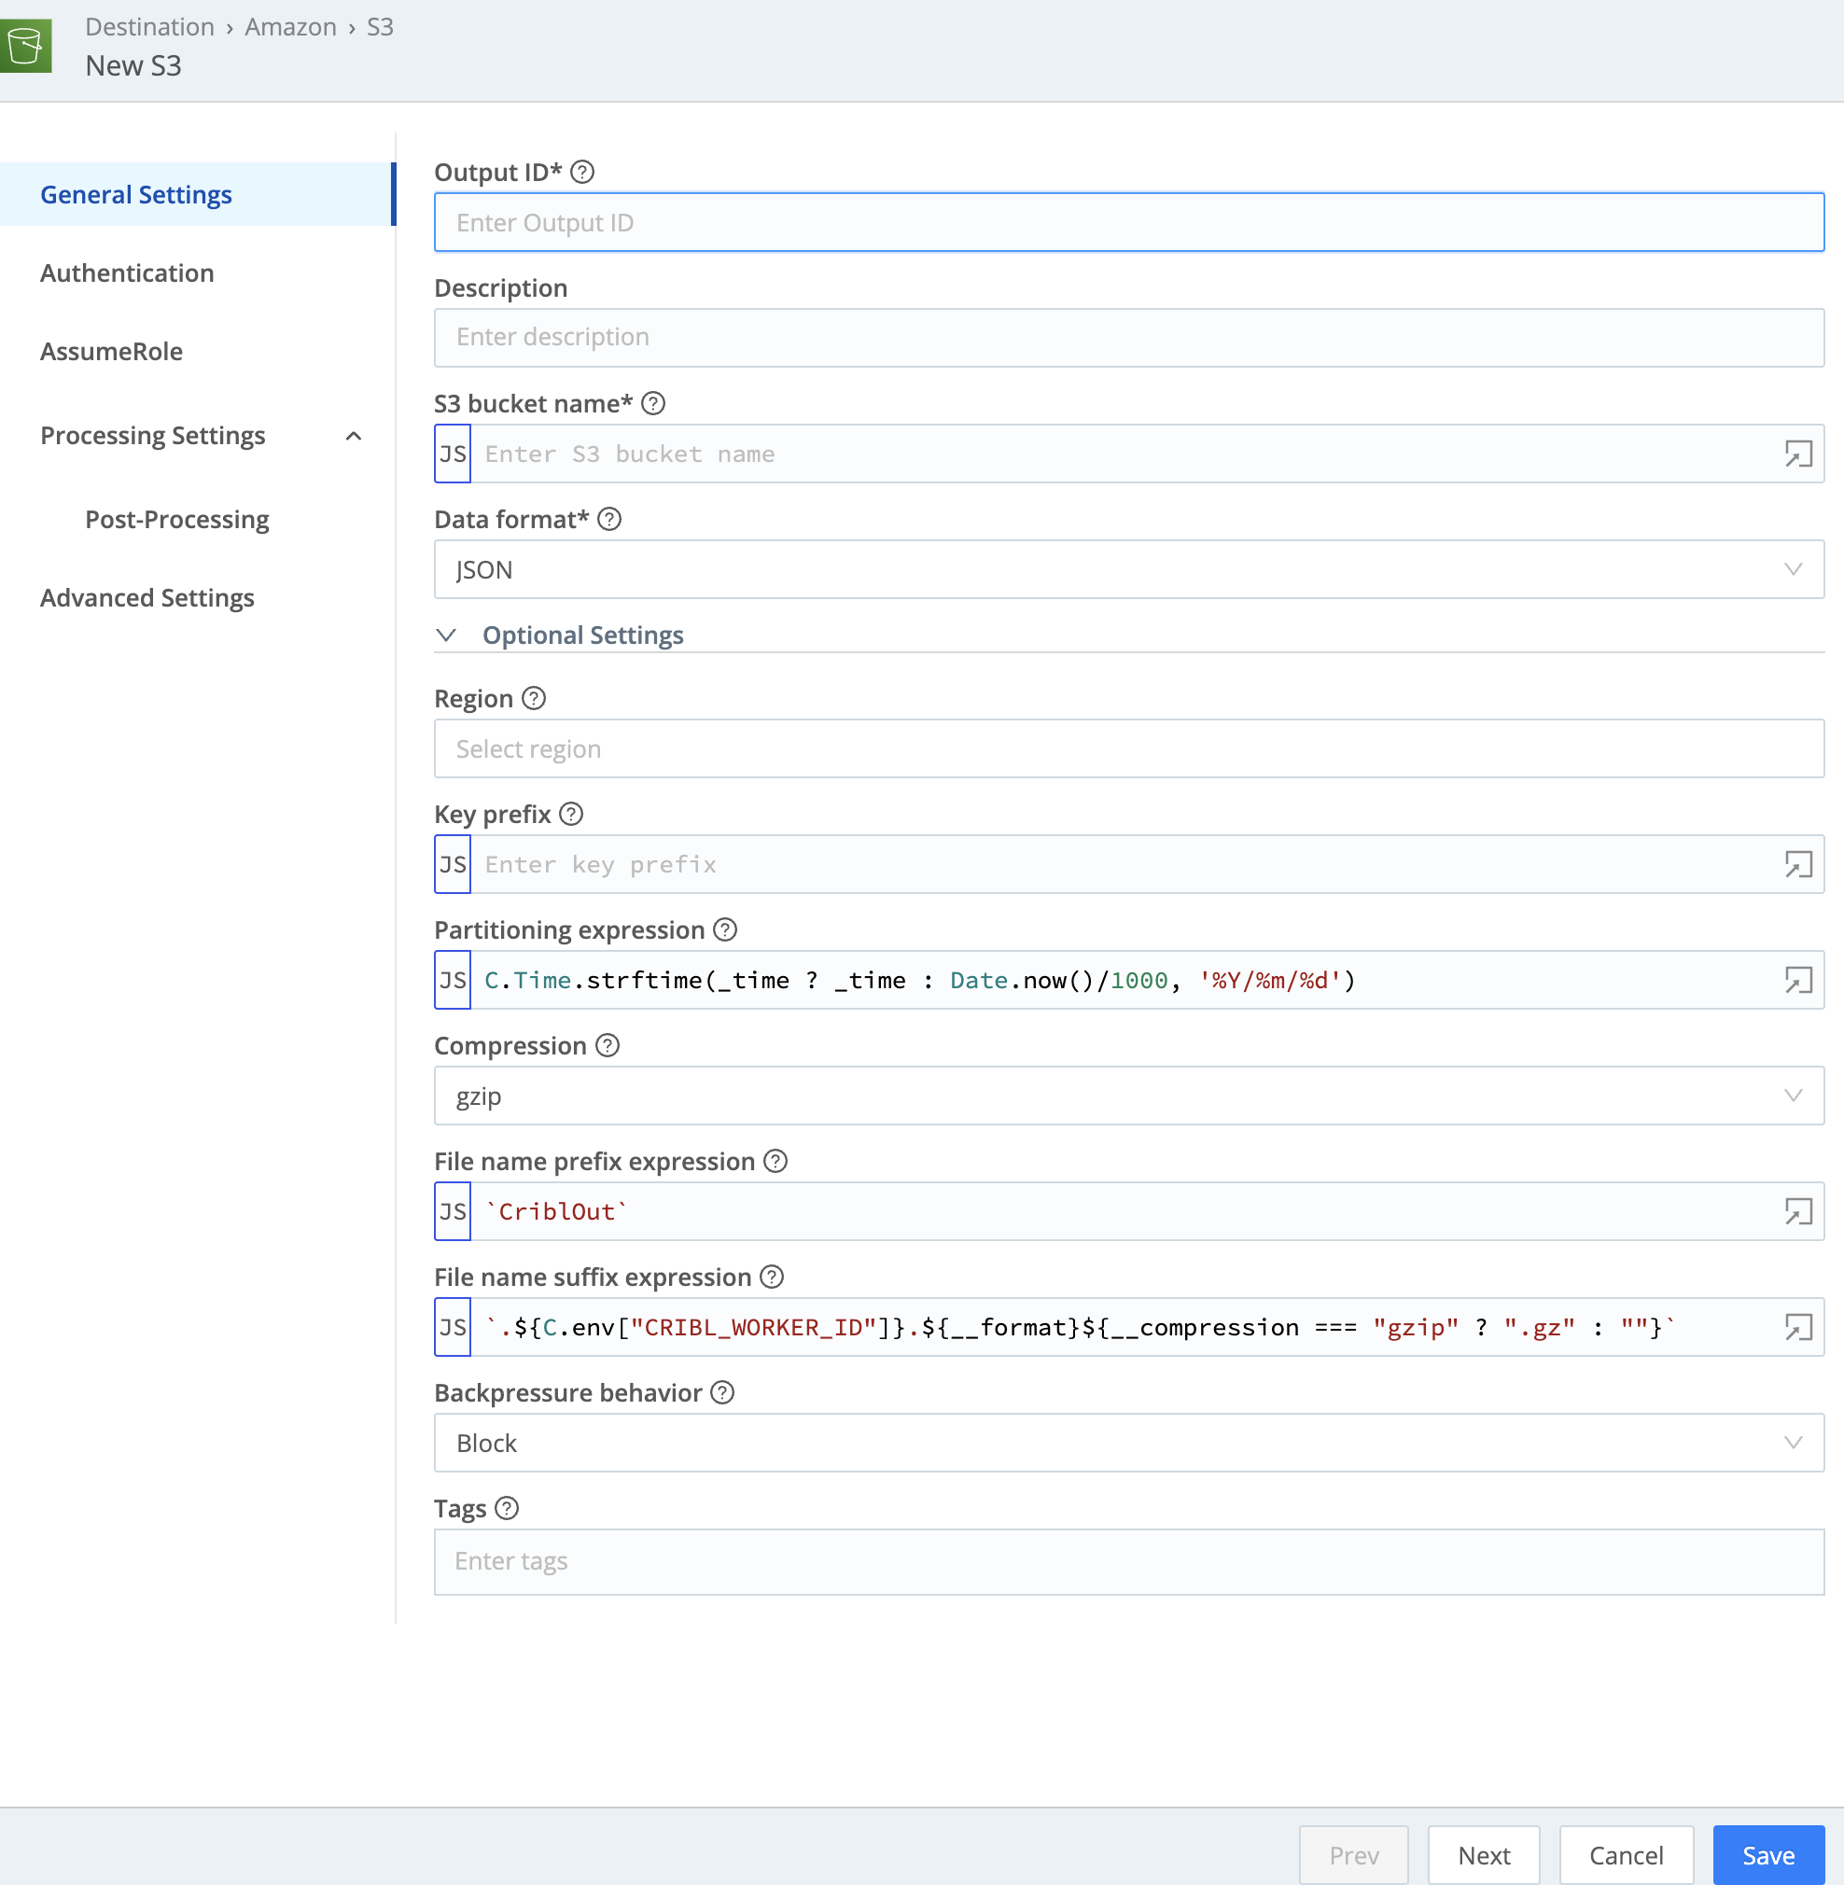Open the Backpressure behavior Block dropdown

[x=1129, y=1444]
